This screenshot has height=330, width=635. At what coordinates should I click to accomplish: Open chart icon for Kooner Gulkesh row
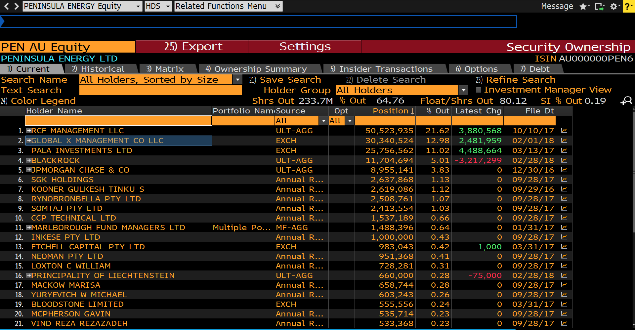(x=564, y=189)
